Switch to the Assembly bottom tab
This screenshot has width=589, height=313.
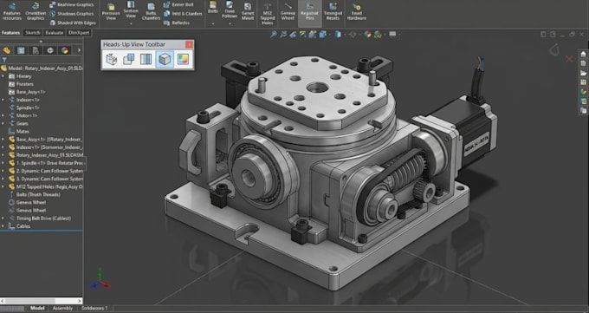[x=62, y=308]
